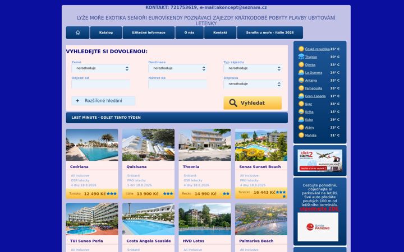Open the Quisisana hotel photo
The image size is (404, 252).
pos(148,145)
